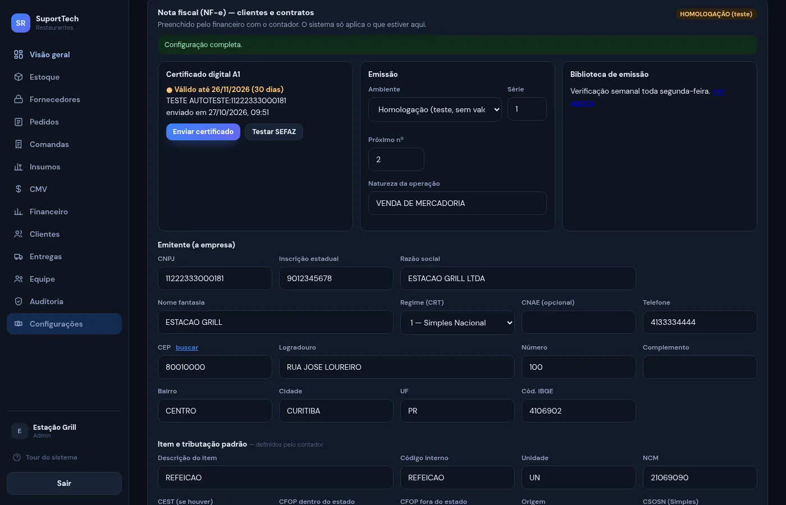This screenshot has width=786, height=505.
Task: Click the Tour do sistema help icon
Action: [x=17, y=457]
